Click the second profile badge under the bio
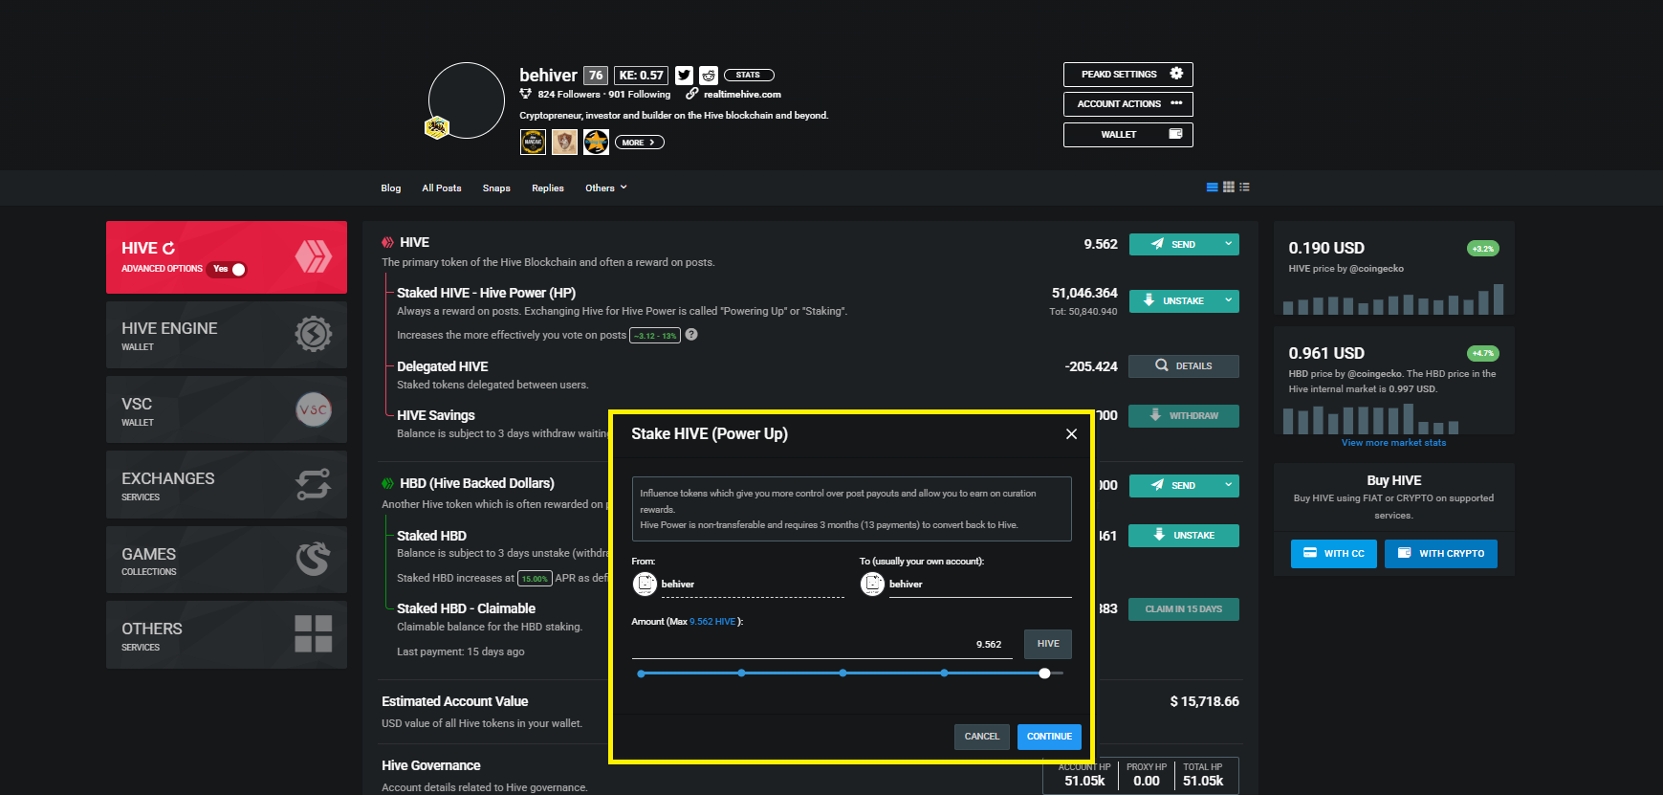Image resolution: width=1663 pixels, height=795 pixels. (x=564, y=143)
